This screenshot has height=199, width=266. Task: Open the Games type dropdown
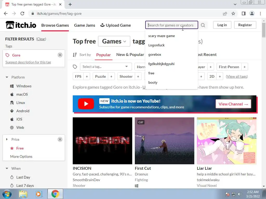pyautogui.click(x=114, y=41)
